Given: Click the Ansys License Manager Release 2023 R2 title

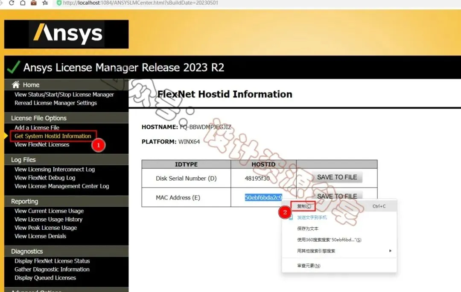Looking at the screenshot, I should click(x=123, y=67).
